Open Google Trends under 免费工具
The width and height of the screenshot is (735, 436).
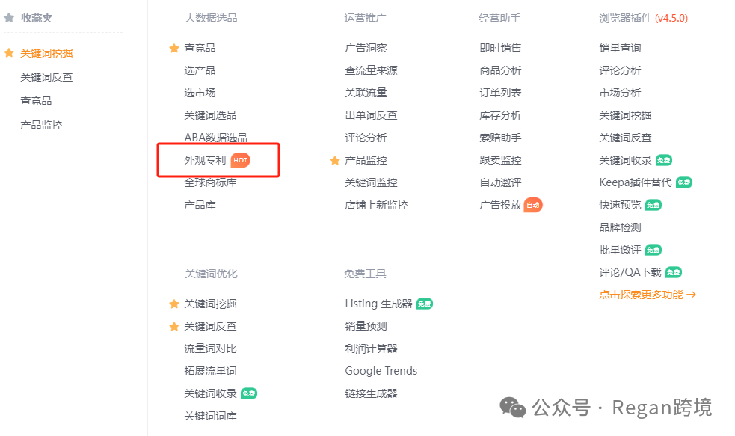381,370
